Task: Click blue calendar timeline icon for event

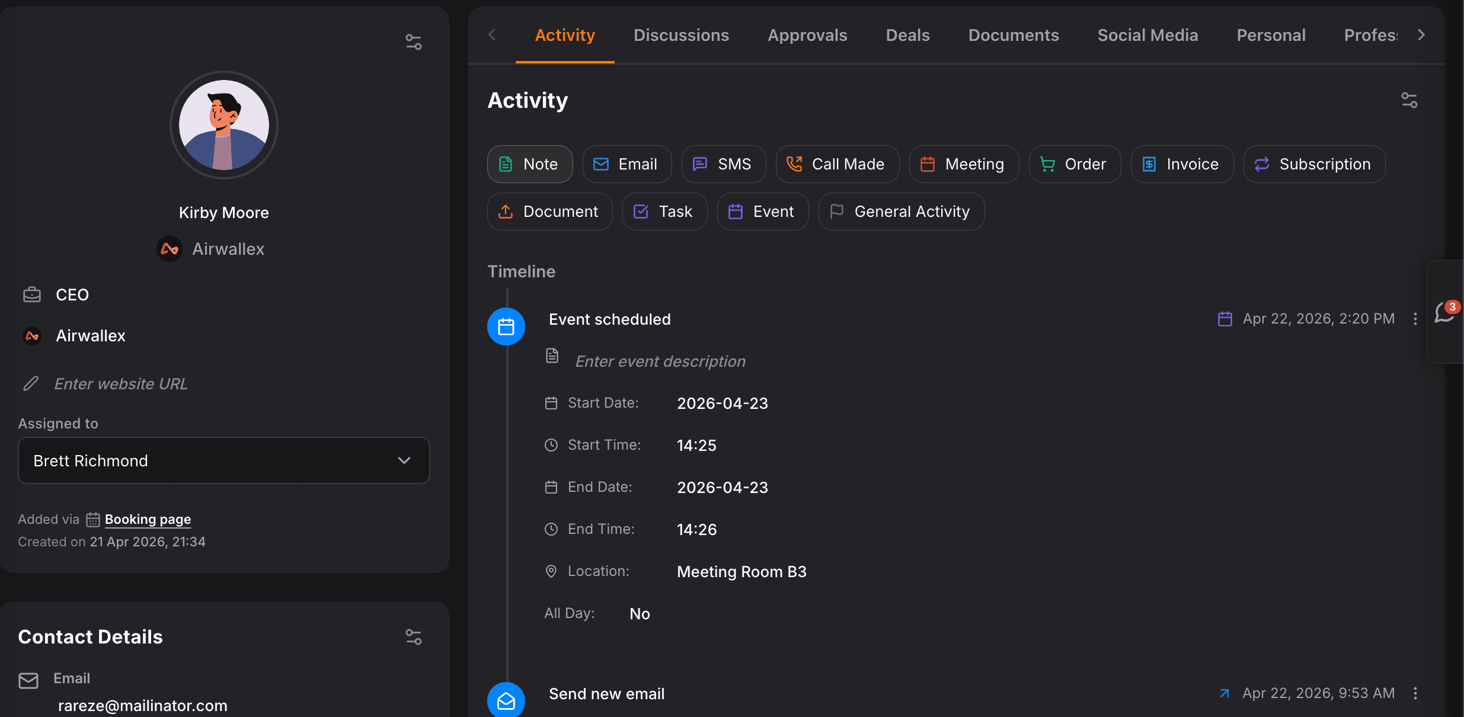Action: (x=506, y=327)
